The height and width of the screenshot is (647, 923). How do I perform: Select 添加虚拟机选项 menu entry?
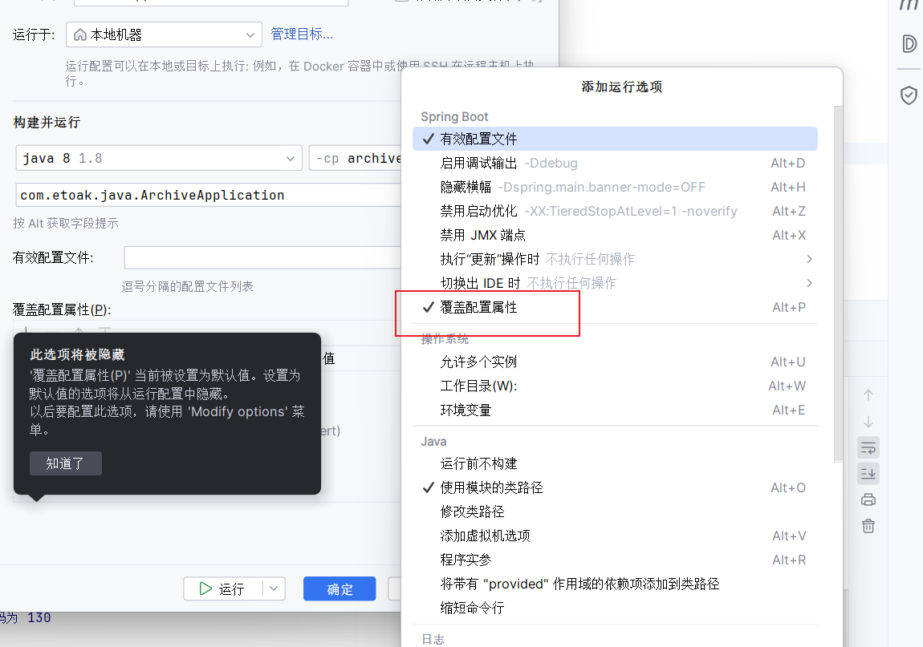pos(615,536)
